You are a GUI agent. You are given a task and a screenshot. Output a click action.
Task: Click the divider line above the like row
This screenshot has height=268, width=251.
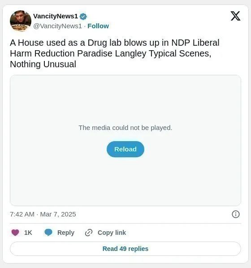coord(125,223)
